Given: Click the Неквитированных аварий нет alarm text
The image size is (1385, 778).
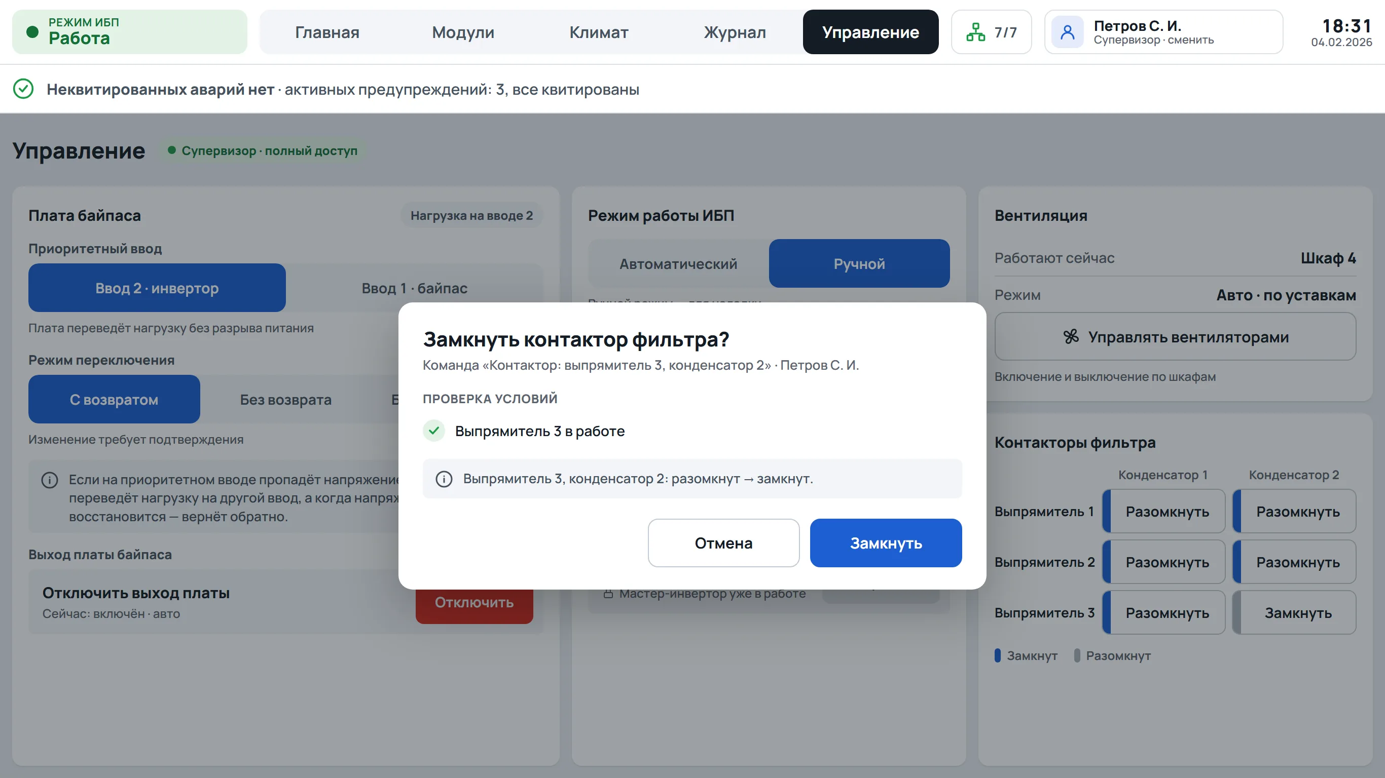Looking at the screenshot, I should (x=160, y=89).
